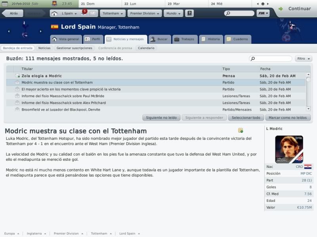
Task: Open the Mundo dropdown menu
Action: coord(173,13)
